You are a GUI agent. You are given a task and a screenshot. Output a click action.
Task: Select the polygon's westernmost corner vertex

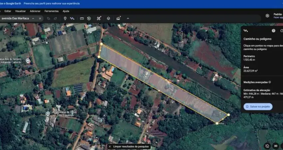(99, 57)
